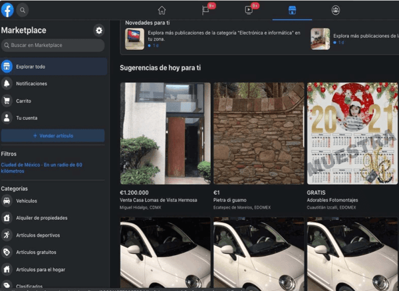Go to the Home tab icon

pos(162,10)
